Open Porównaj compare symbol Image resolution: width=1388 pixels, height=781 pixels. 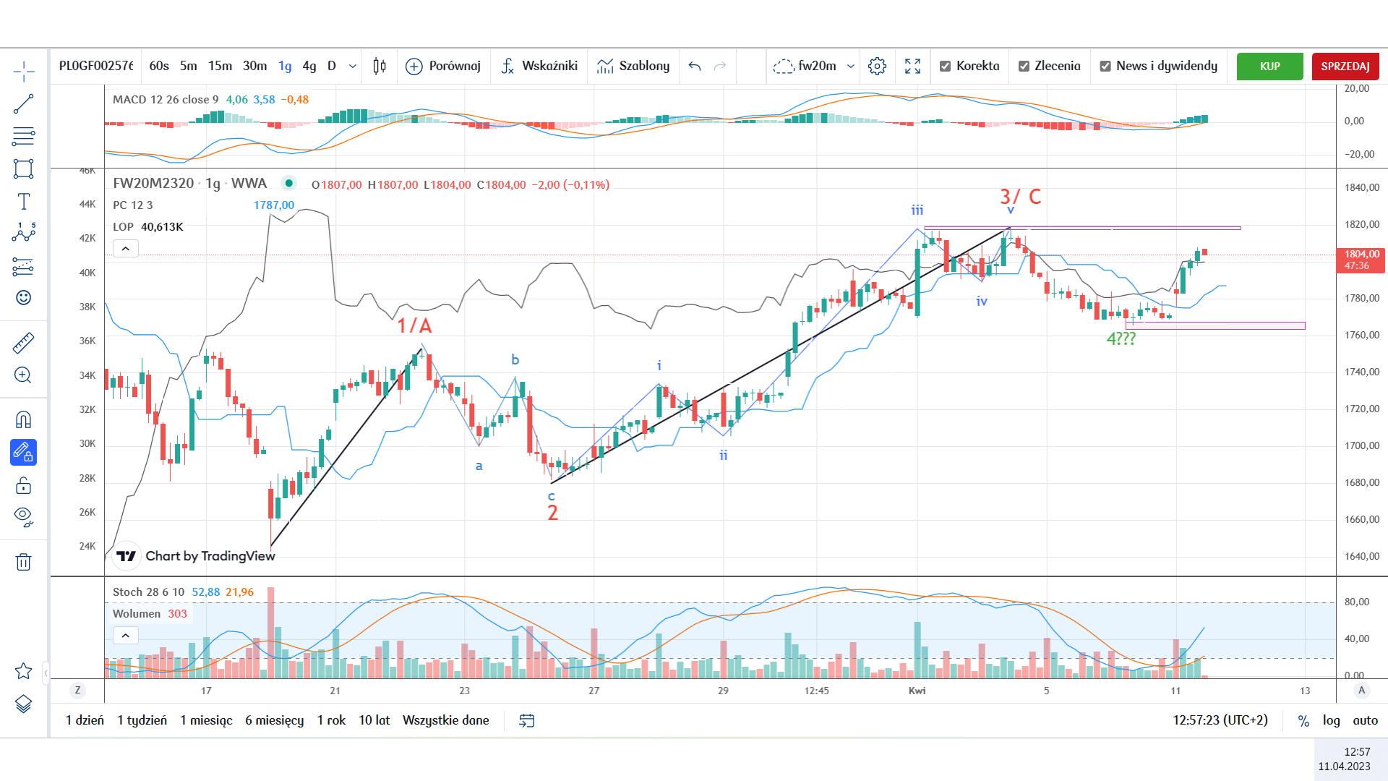point(444,67)
